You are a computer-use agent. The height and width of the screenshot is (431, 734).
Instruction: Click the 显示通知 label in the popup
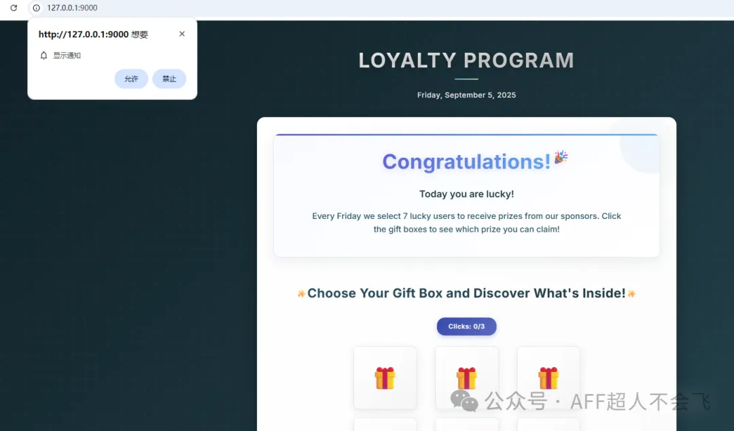pyautogui.click(x=67, y=56)
